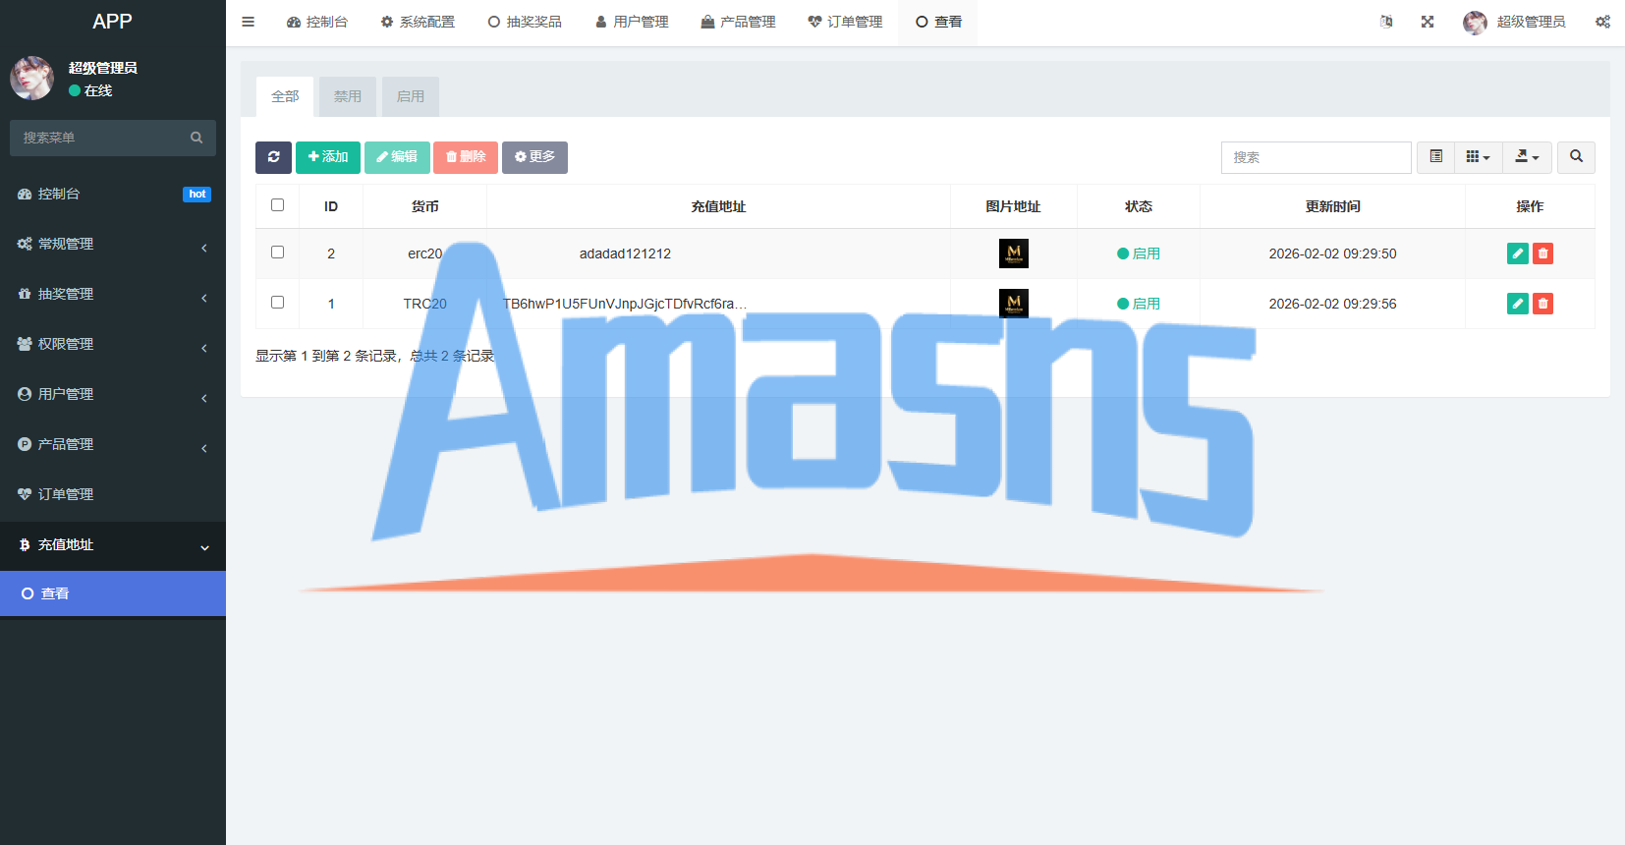Open the TRC20 row image thumbnail
1625x845 pixels.
click(x=1014, y=304)
